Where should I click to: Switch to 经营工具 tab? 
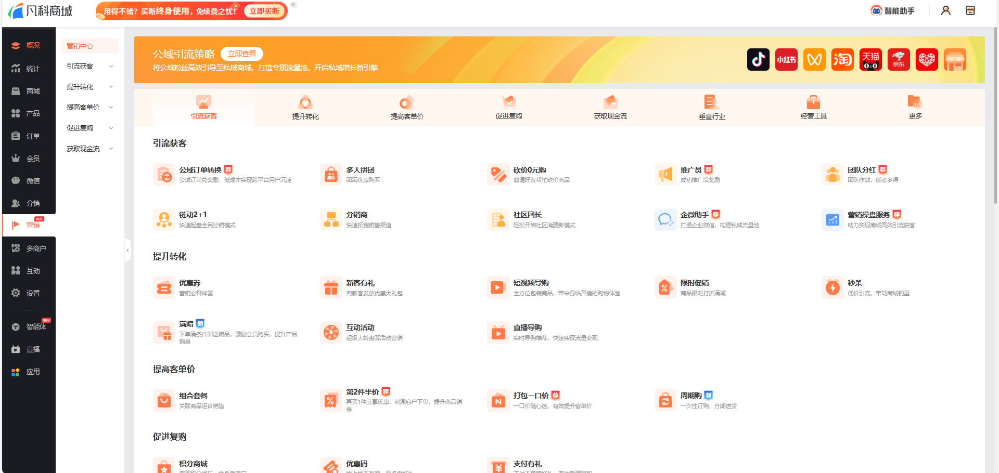[814, 108]
